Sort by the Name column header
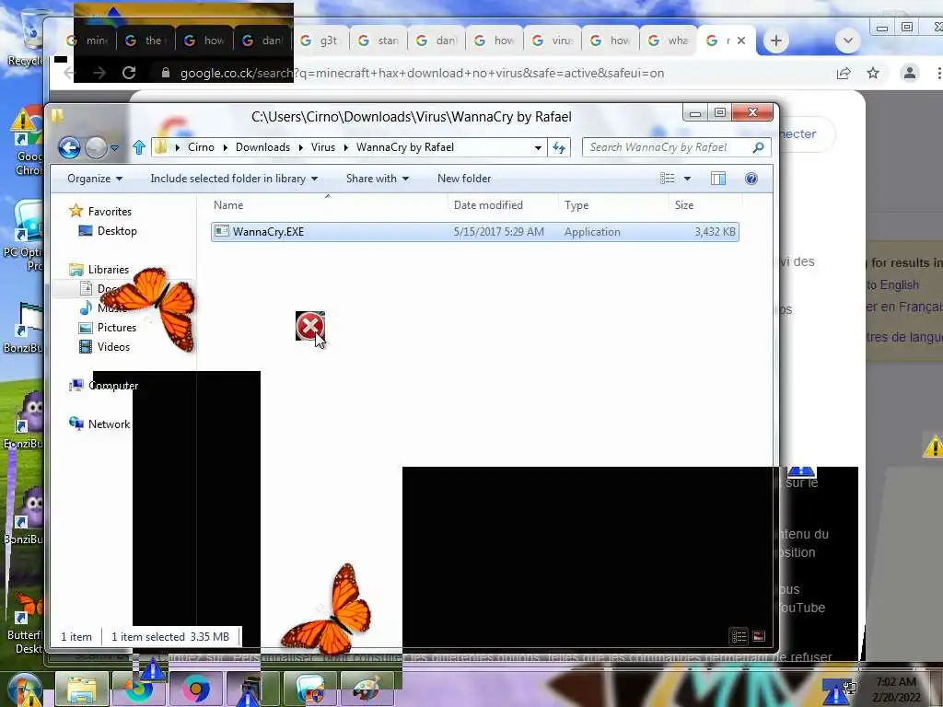The width and height of the screenshot is (943, 707). coord(328,205)
